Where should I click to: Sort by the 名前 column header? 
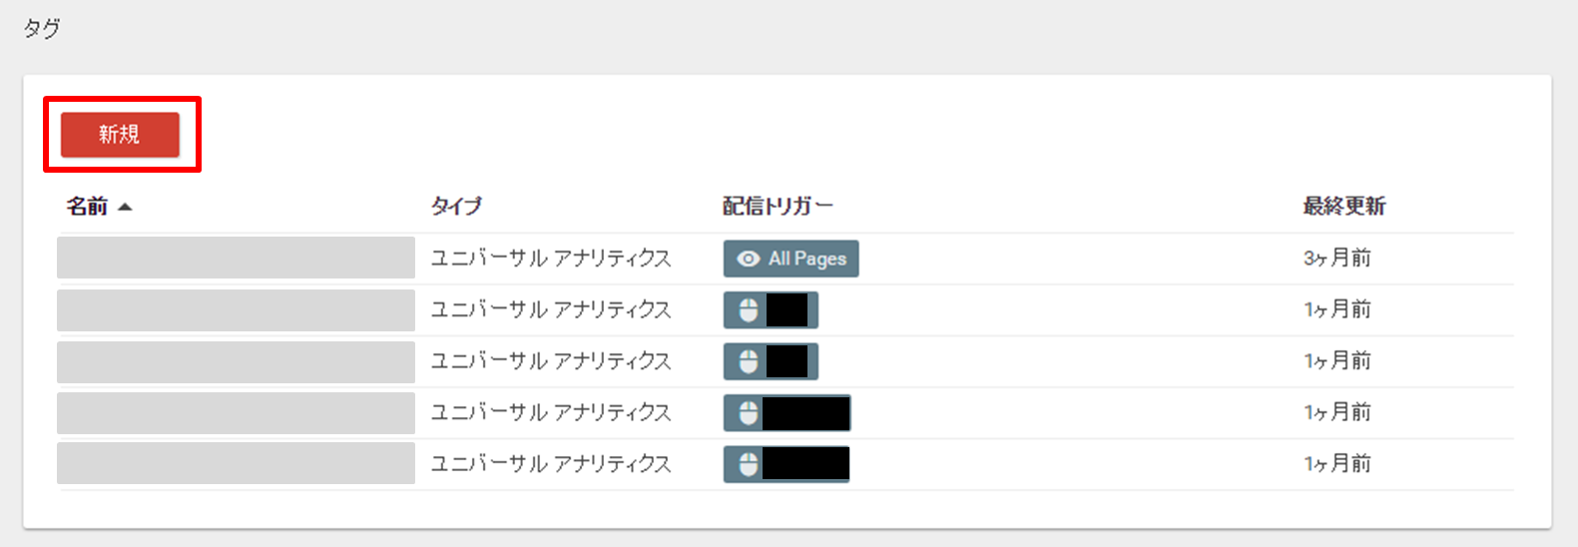tap(87, 207)
